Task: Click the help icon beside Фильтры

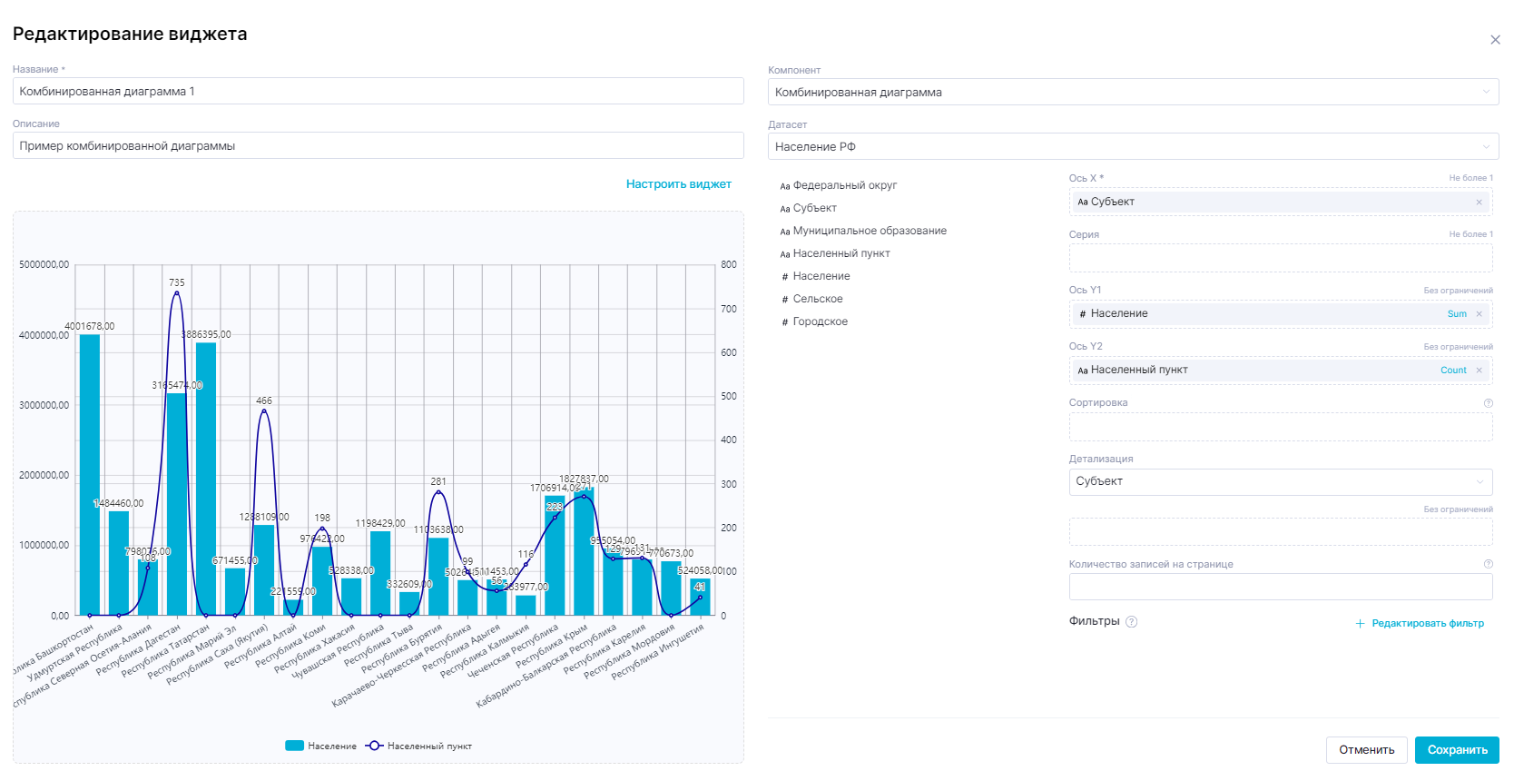Action: click(1131, 622)
